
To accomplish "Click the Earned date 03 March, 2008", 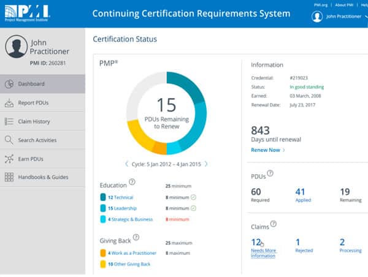I will [x=305, y=96].
